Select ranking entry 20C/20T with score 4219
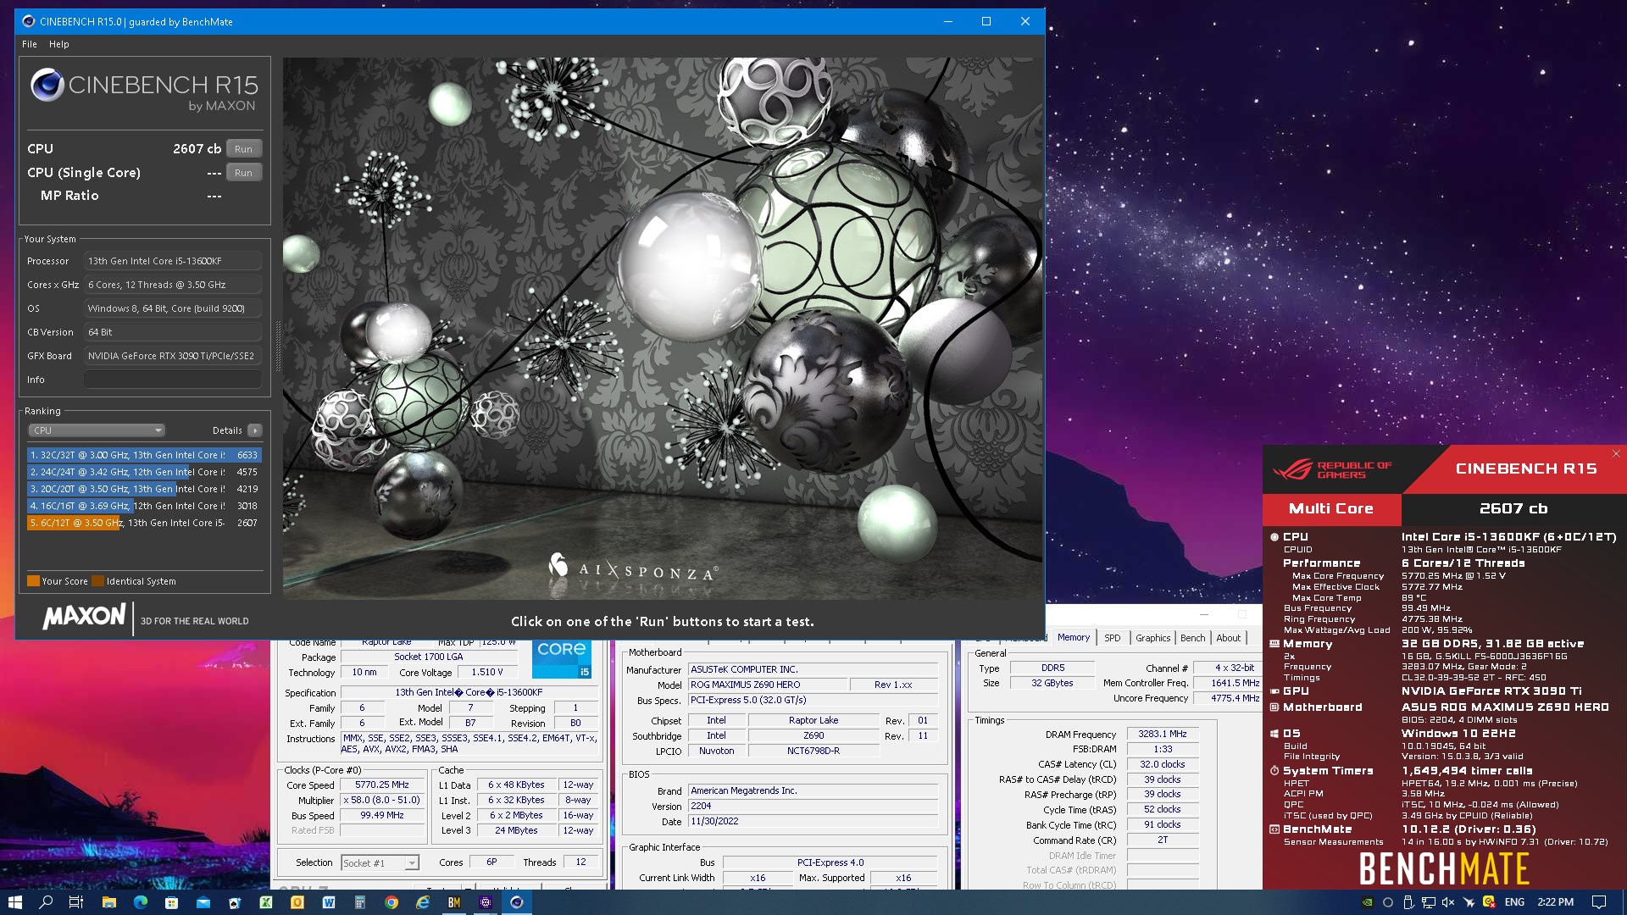Image resolution: width=1627 pixels, height=915 pixels. (x=144, y=489)
